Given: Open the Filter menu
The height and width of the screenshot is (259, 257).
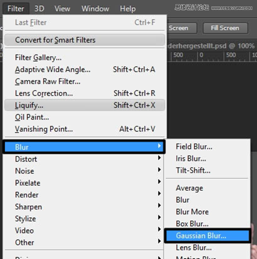Looking at the screenshot, I should 16,8.
